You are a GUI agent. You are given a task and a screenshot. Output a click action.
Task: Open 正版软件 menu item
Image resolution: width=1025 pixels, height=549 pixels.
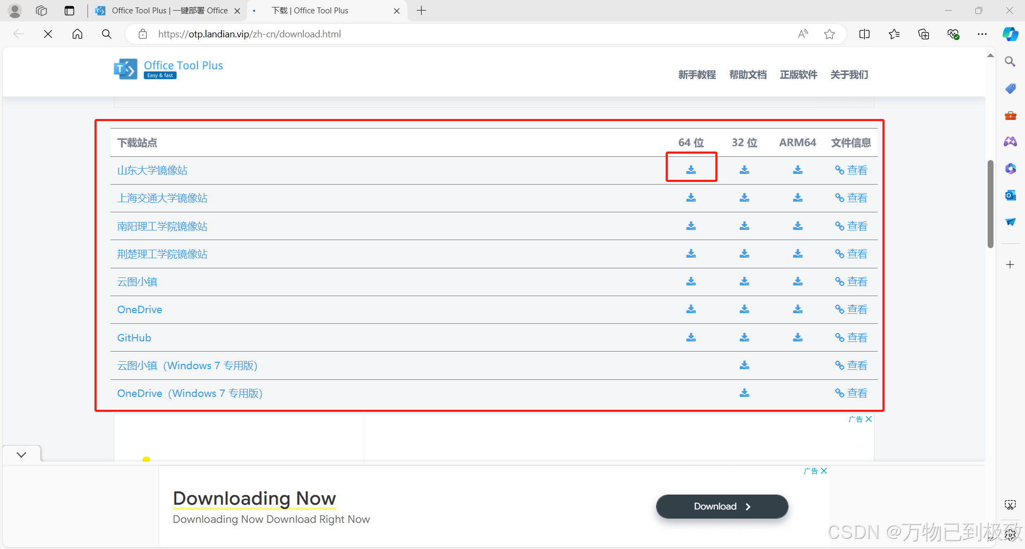[798, 75]
